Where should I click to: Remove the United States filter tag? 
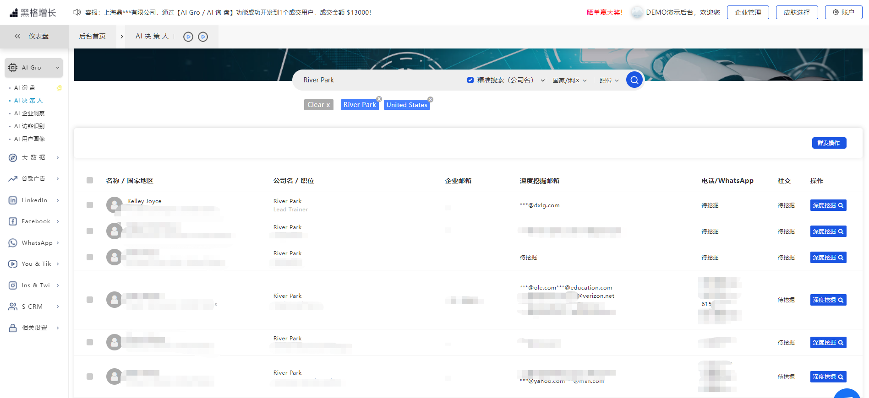(430, 99)
